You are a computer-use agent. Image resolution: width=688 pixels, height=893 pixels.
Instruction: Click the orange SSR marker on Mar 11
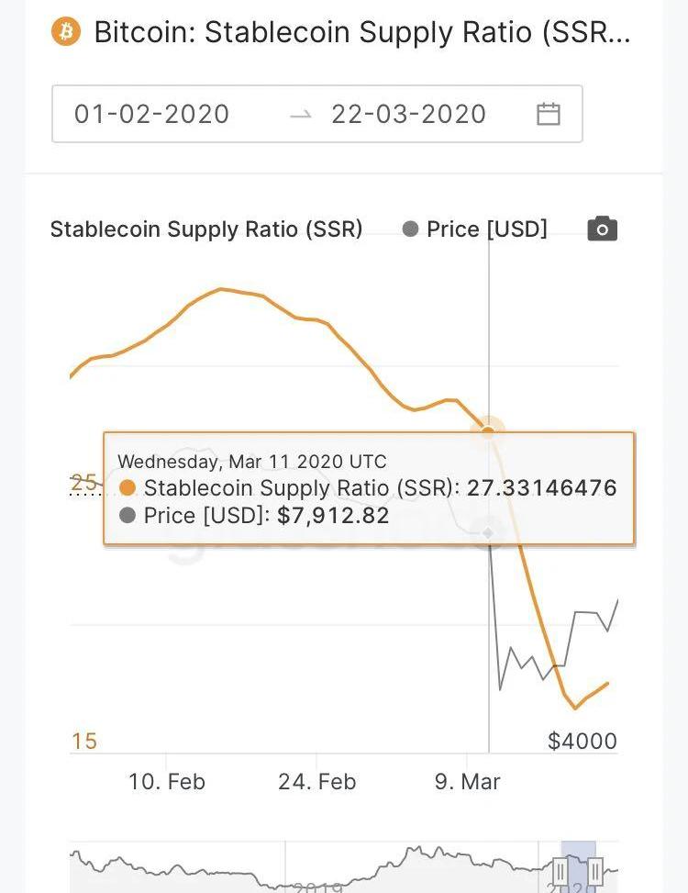pyautogui.click(x=489, y=428)
